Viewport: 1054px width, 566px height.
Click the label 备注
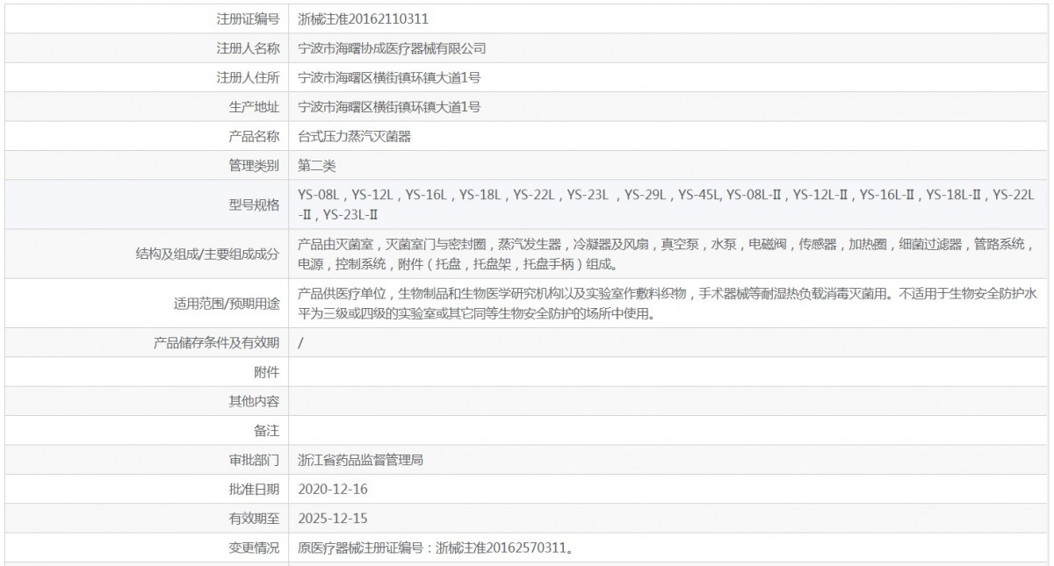[267, 430]
